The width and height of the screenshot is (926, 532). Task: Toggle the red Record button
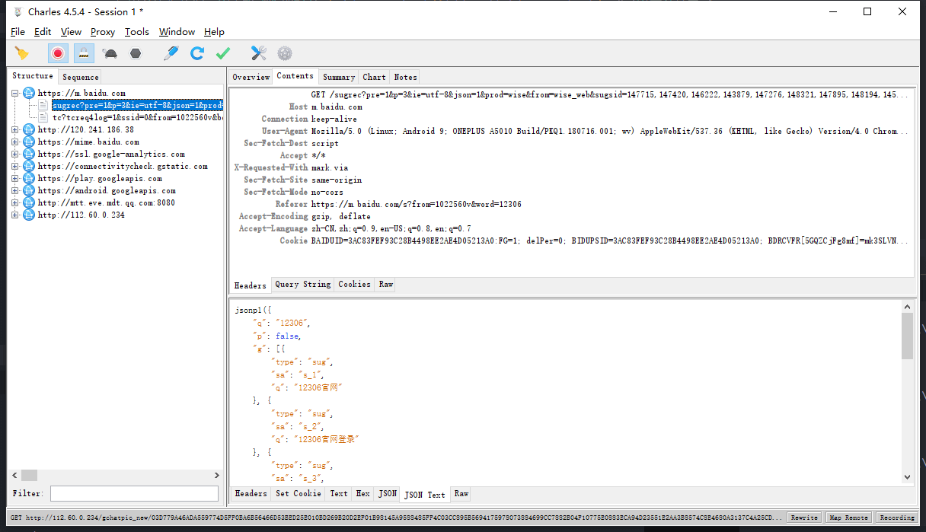(58, 53)
